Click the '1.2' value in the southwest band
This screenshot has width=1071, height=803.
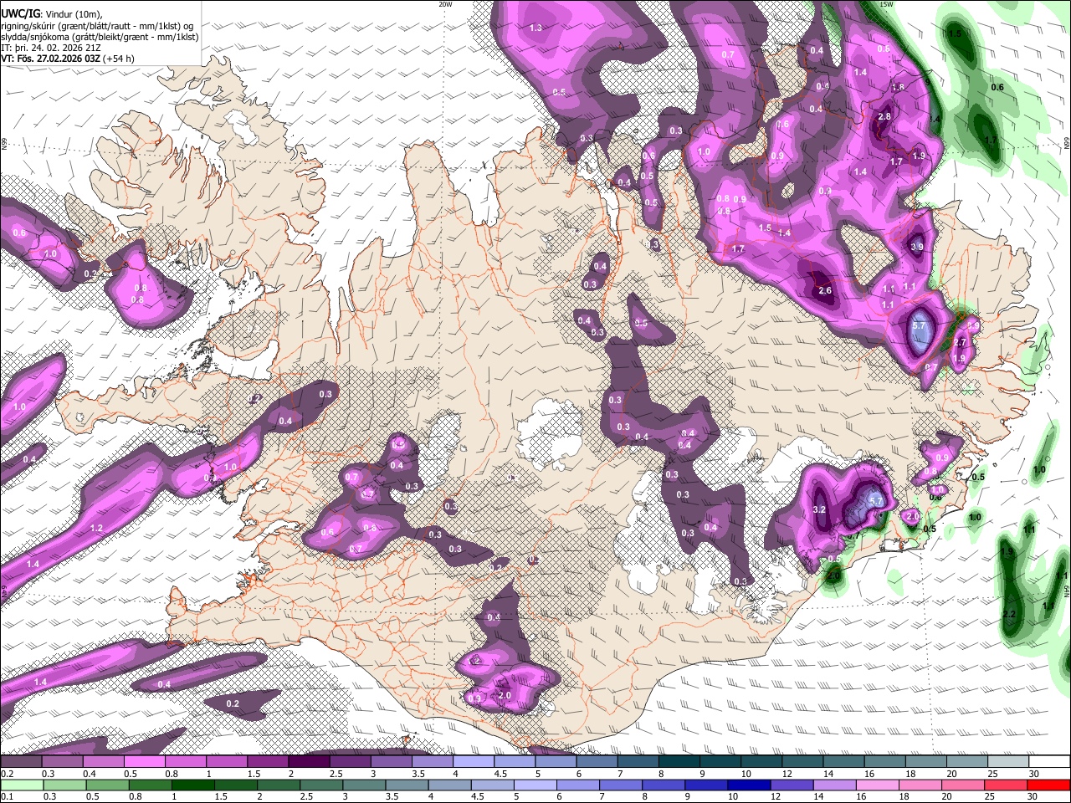coord(96,528)
